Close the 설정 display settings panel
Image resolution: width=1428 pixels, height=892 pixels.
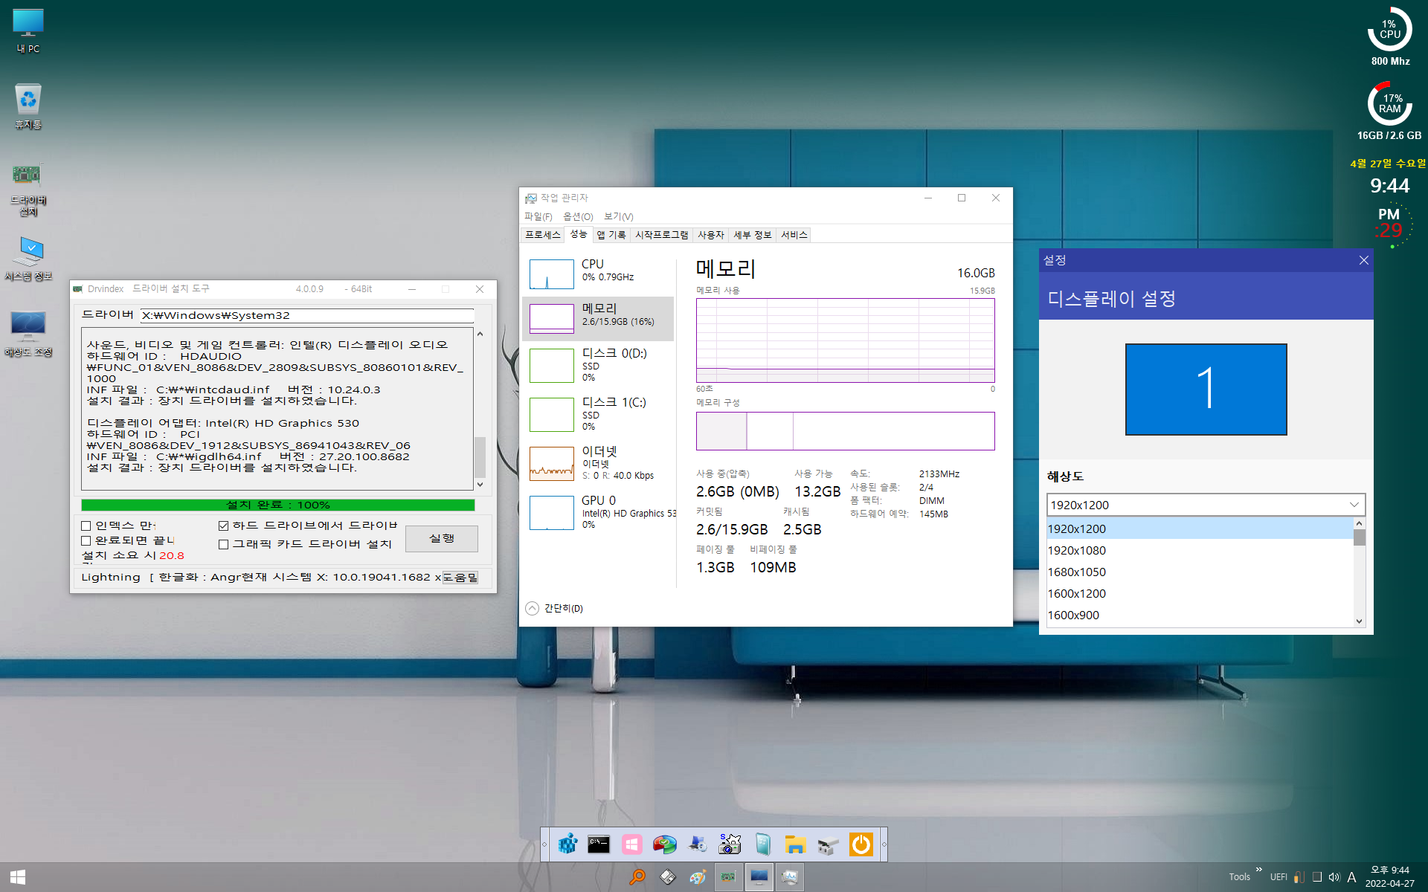click(1363, 260)
